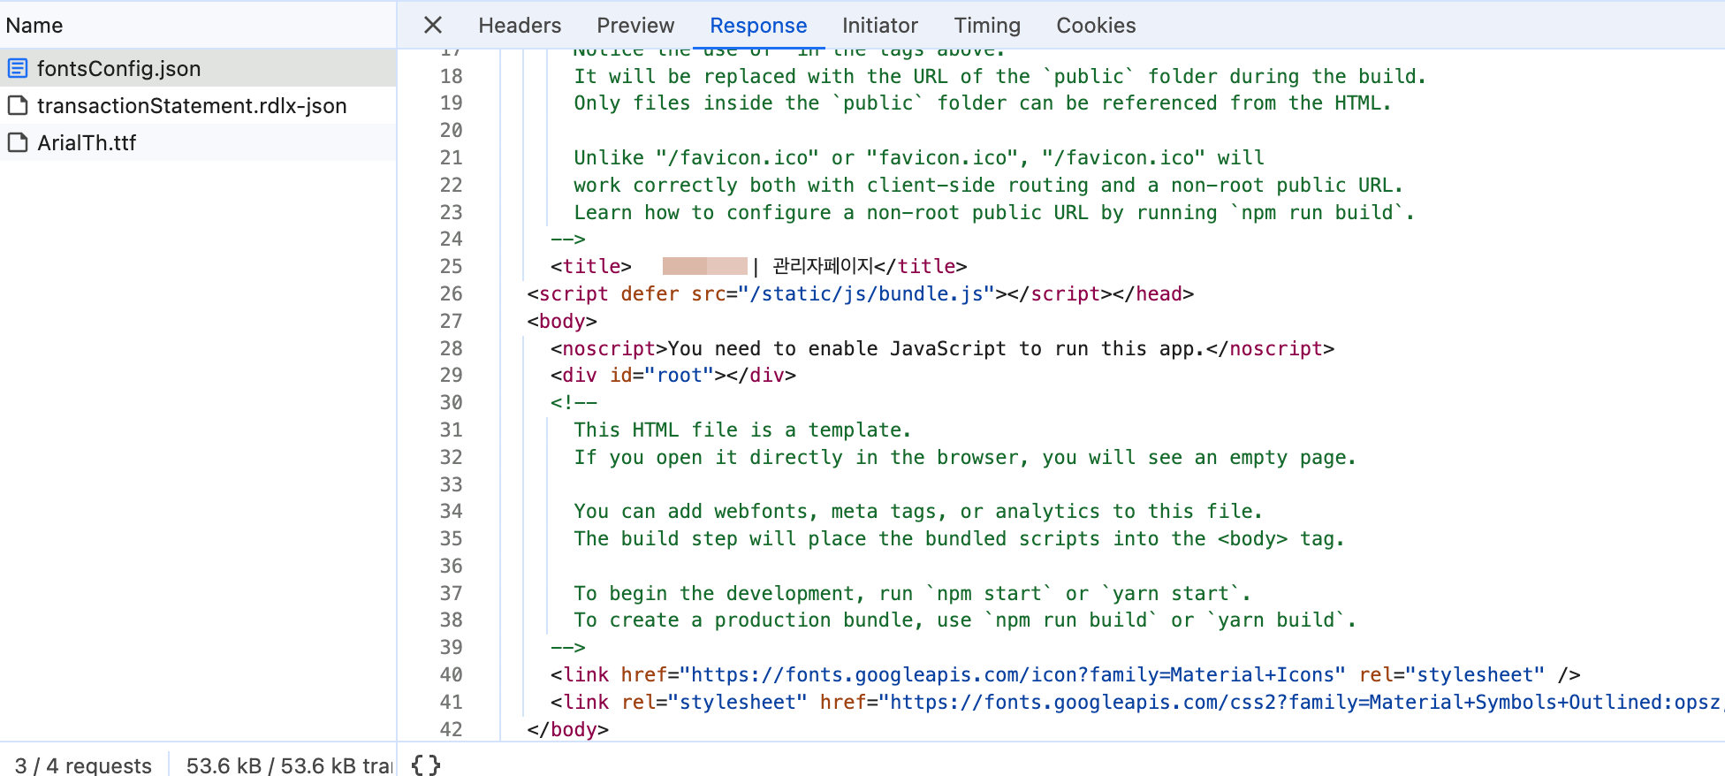
Task: Click the "To begin the development" comment line
Action: (x=912, y=593)
